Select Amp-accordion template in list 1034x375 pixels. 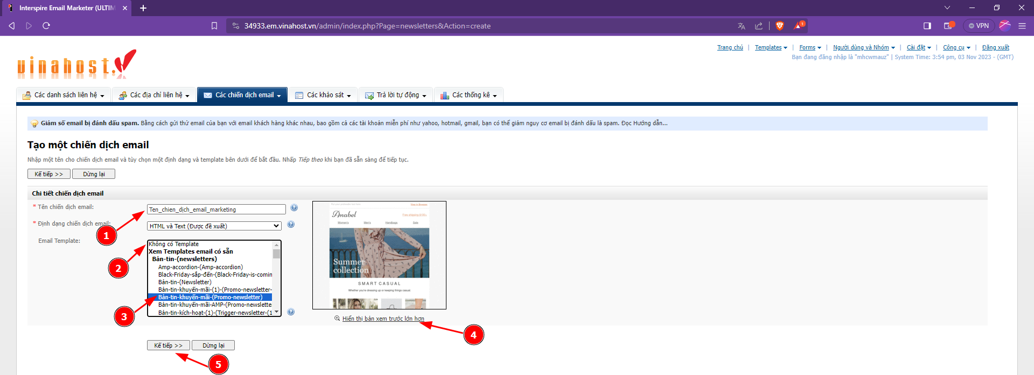click(x=200, y=267)
